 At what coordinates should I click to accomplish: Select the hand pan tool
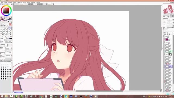5,25
